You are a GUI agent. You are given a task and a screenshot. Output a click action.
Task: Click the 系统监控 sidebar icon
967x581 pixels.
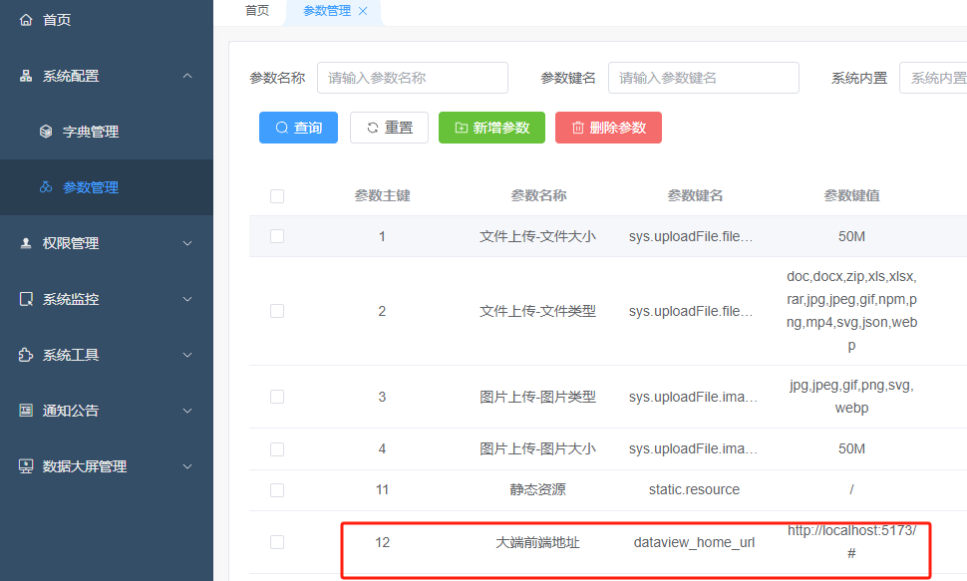click(x=26, y=299)
